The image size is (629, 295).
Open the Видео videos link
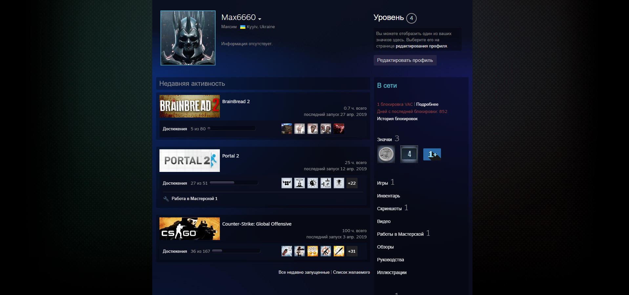tap(384, 221)
